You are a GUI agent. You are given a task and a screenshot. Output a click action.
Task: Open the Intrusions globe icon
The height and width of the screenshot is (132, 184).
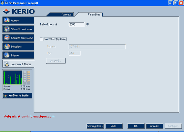7,46
